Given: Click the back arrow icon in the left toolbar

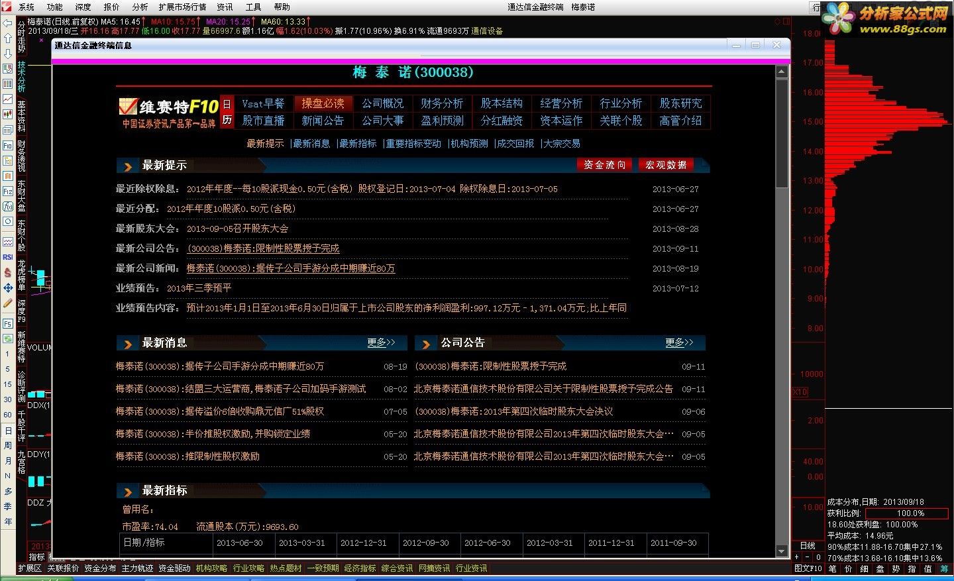Looking at the screenshot, I should click(7, 23).
